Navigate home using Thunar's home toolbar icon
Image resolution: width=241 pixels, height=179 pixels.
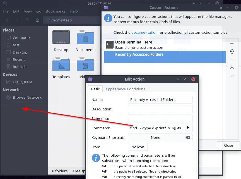(38, 20)
